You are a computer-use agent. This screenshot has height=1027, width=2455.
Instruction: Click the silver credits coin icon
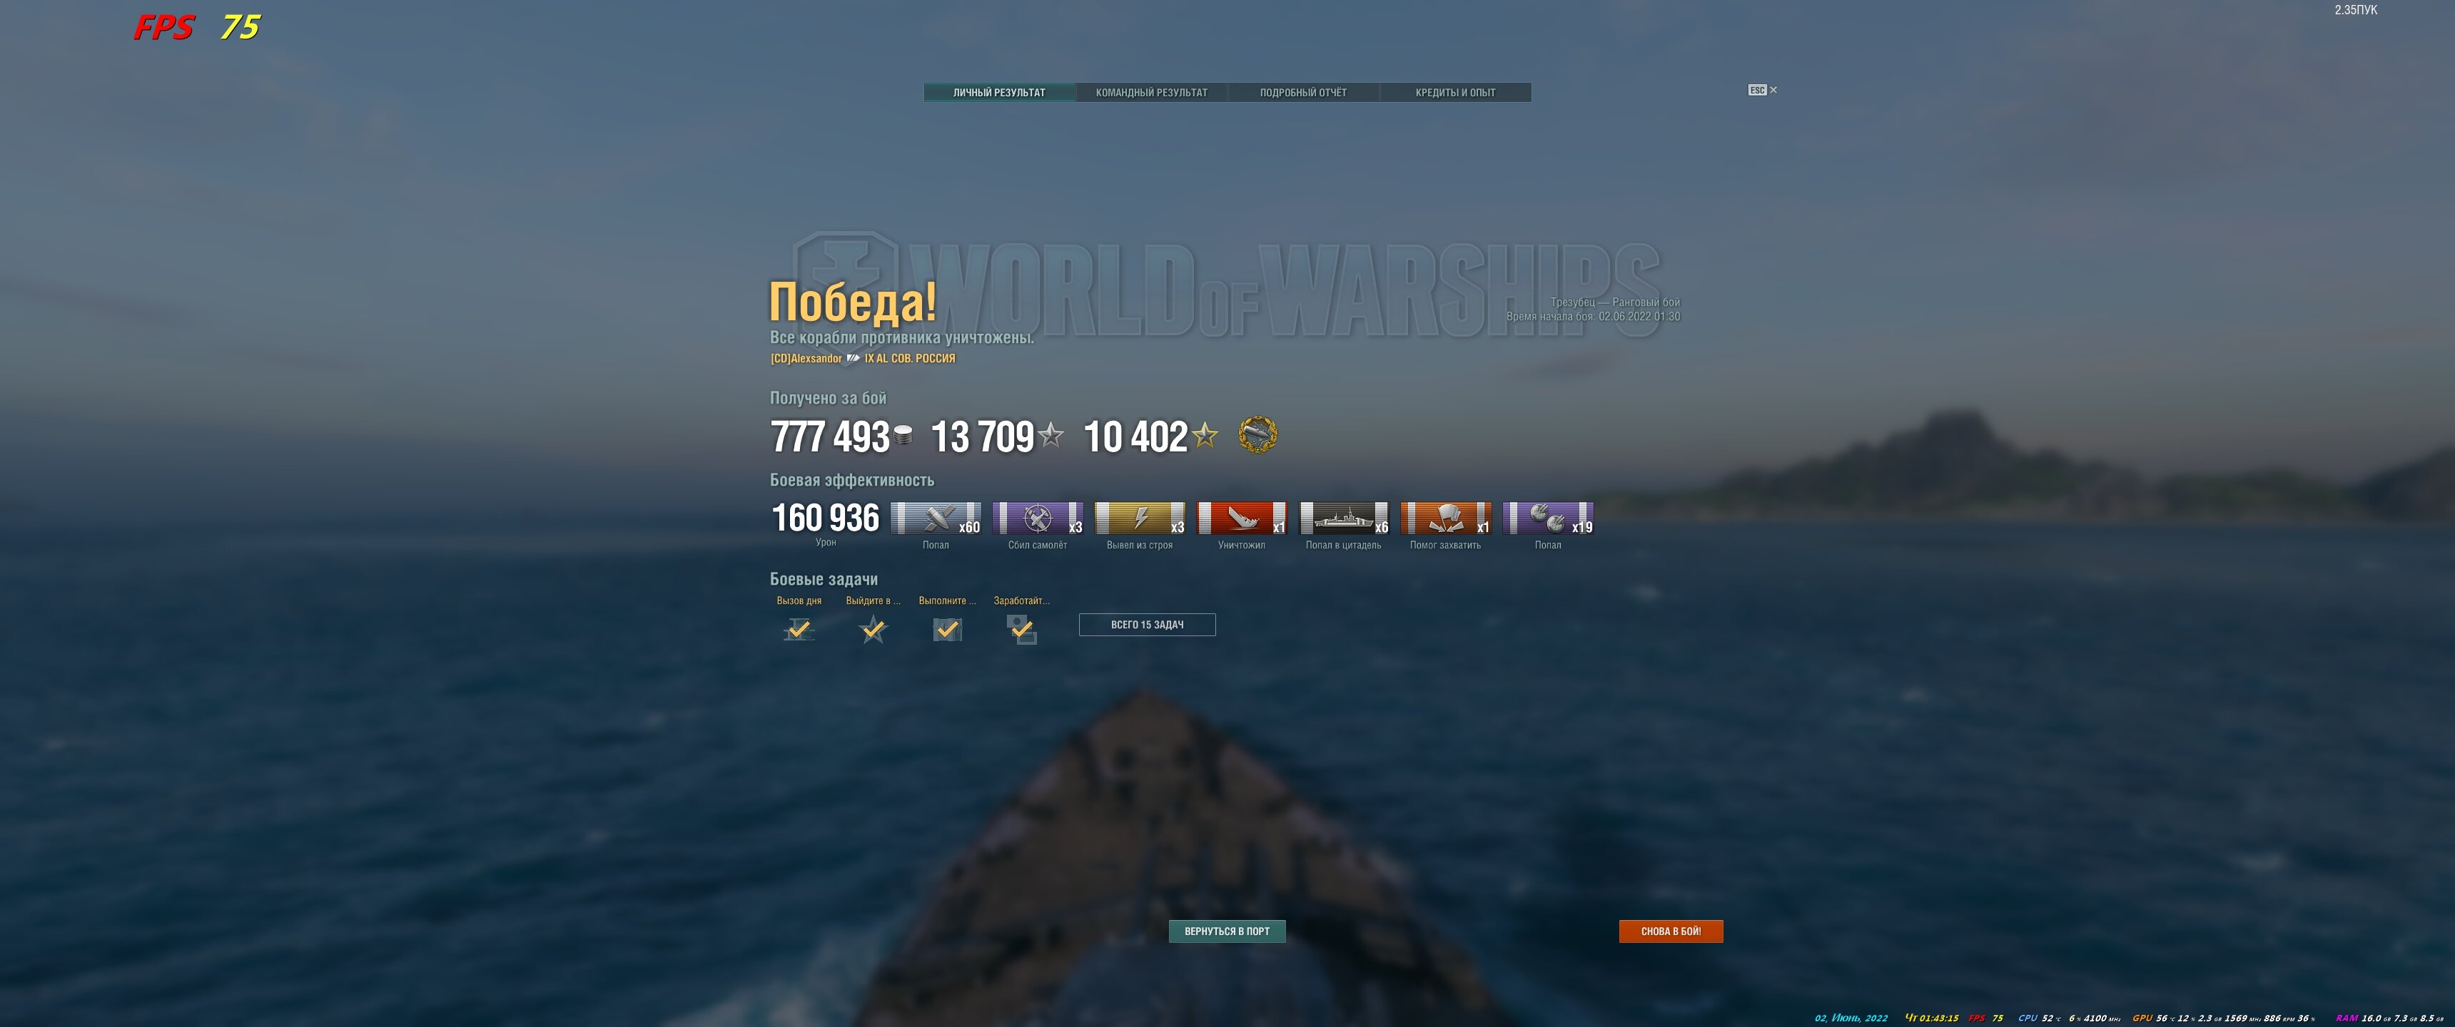click(x=903, y=435)
